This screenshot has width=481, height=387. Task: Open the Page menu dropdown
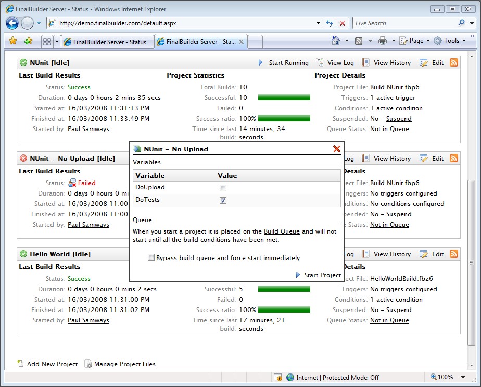click(x=414, y=41)
